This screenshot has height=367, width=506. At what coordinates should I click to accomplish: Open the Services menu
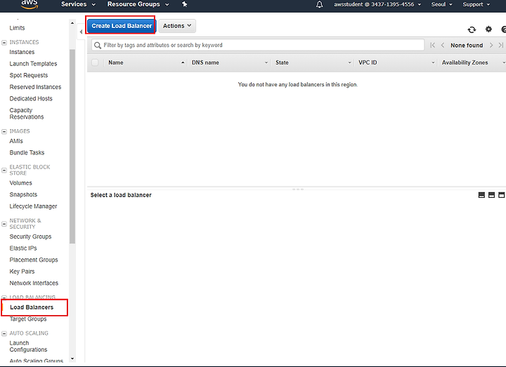point(79,4)
